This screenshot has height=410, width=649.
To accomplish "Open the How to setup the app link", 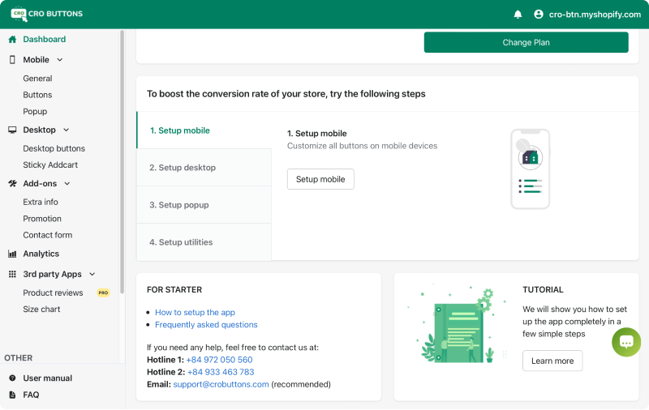I will pyautogui.click(x=195, y=312).
